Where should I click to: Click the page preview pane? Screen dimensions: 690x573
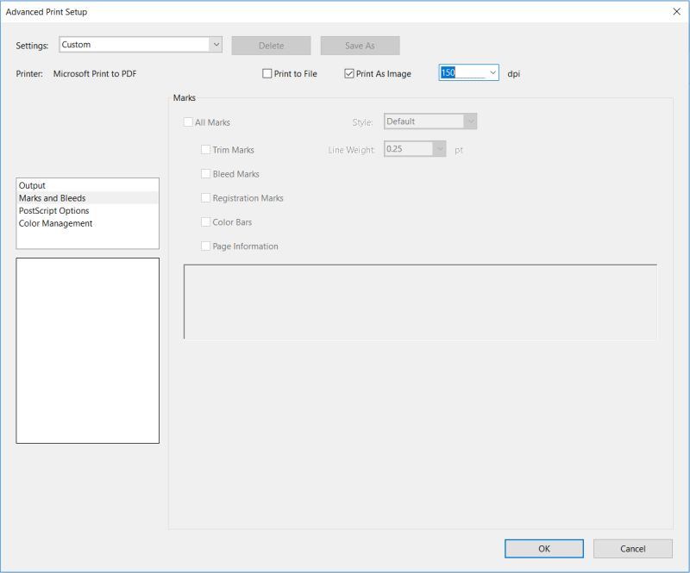88,351
